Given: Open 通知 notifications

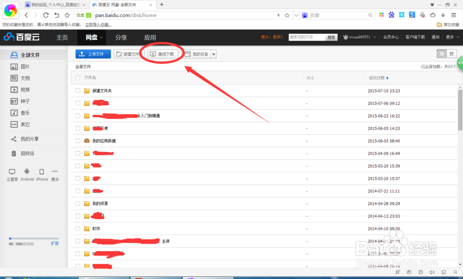Looking at the screenshot, I should tap(436, 37).
